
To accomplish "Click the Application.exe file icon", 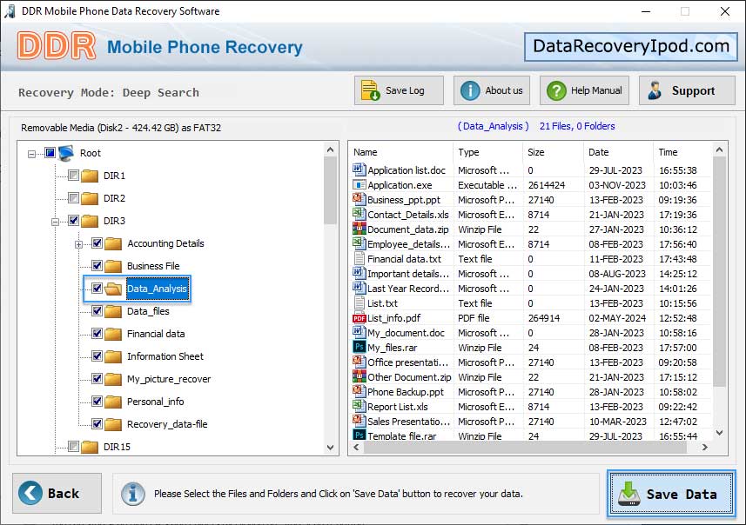I will (359, 185).
